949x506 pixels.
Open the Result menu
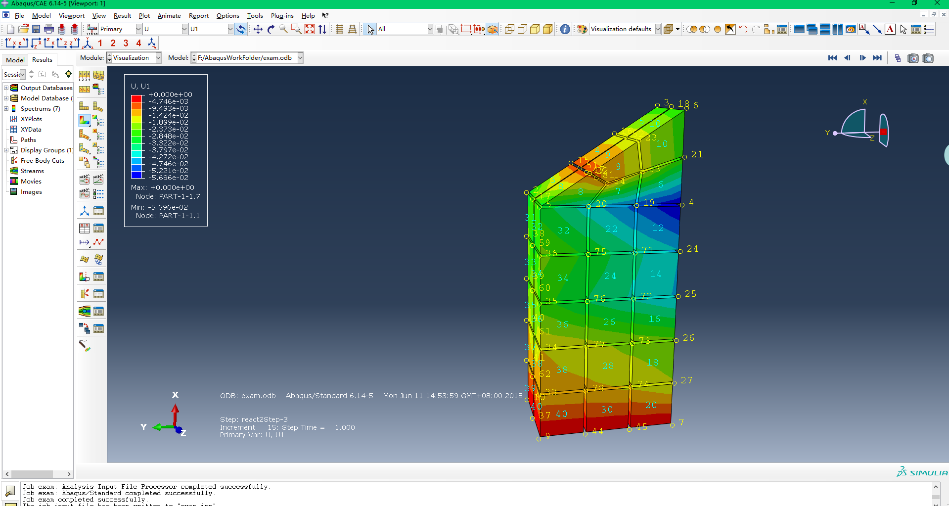tap(122, 16)
